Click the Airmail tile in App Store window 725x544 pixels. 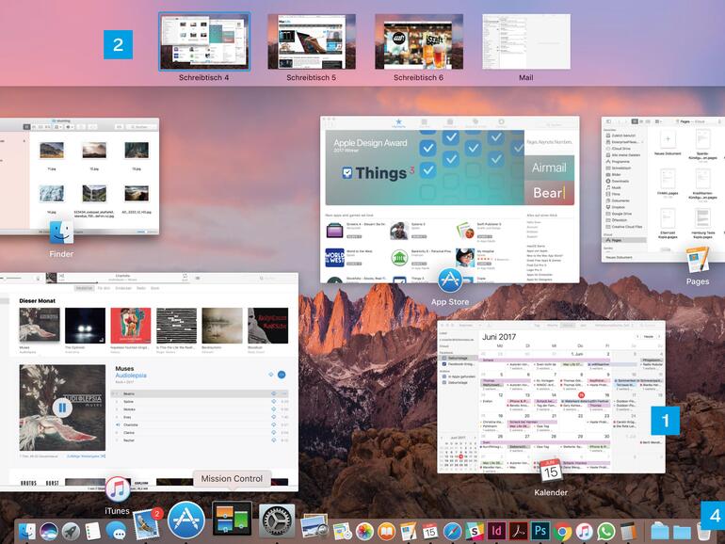[549, 168]
